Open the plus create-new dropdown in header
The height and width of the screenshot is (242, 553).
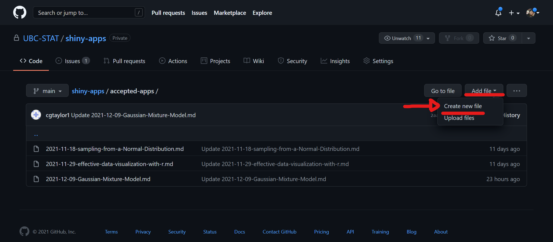514,13
